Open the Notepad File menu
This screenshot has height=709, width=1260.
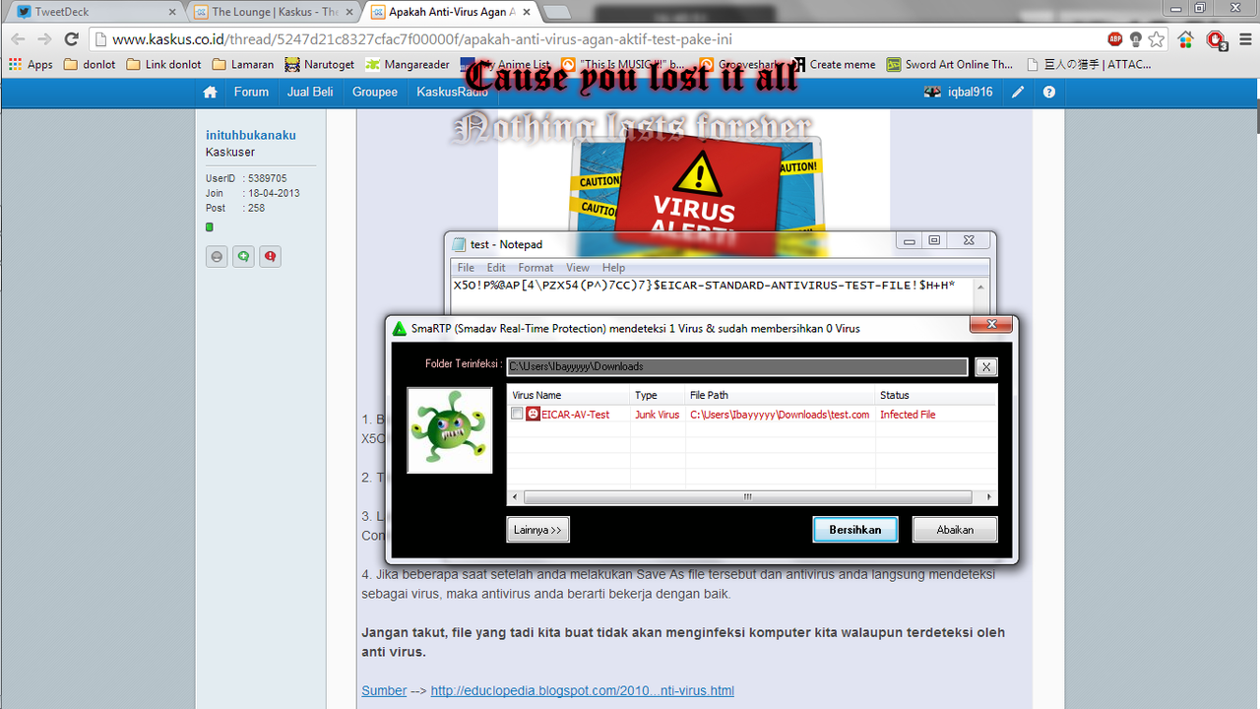coord(466,267)
